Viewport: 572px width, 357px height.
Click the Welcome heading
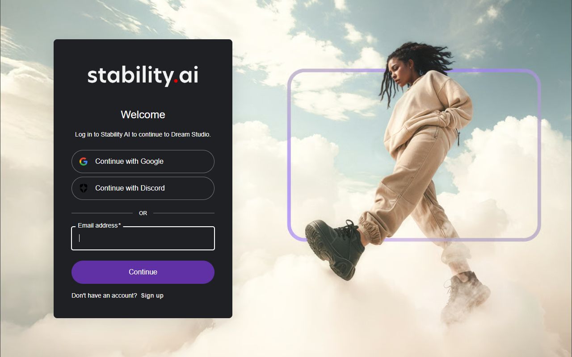pos(143,115)
